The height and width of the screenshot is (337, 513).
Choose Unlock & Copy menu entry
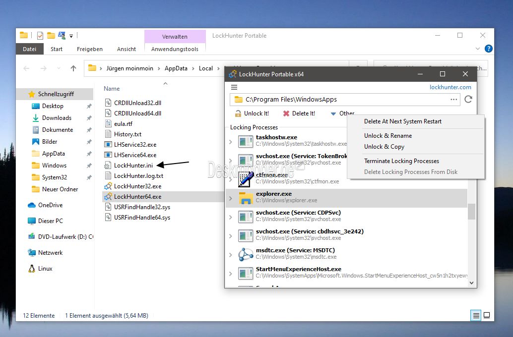[x=384, y=147]
